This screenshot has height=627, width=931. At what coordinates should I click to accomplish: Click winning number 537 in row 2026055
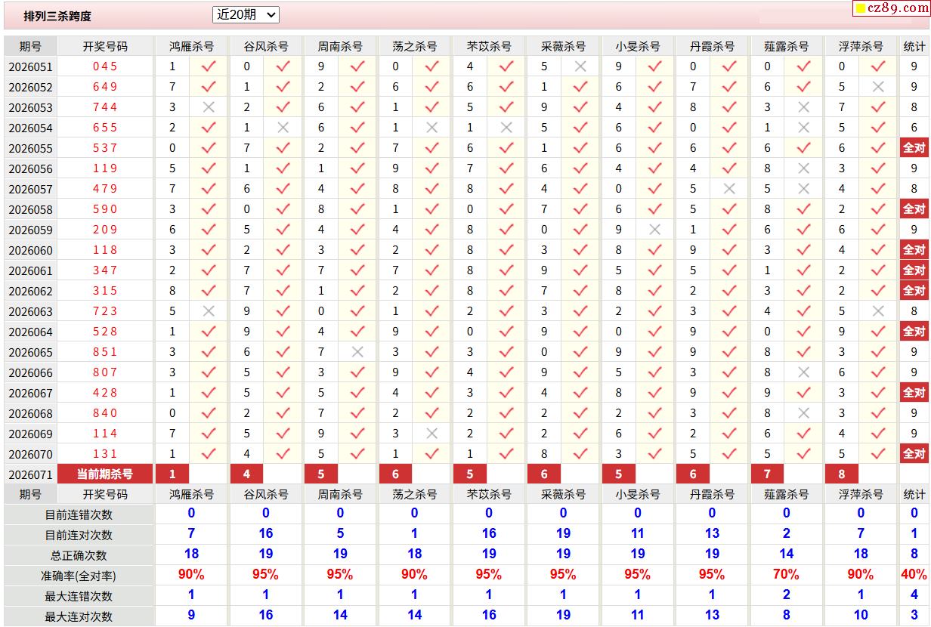(105, 148)
